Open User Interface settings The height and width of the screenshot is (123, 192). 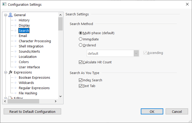coord(29,67)
